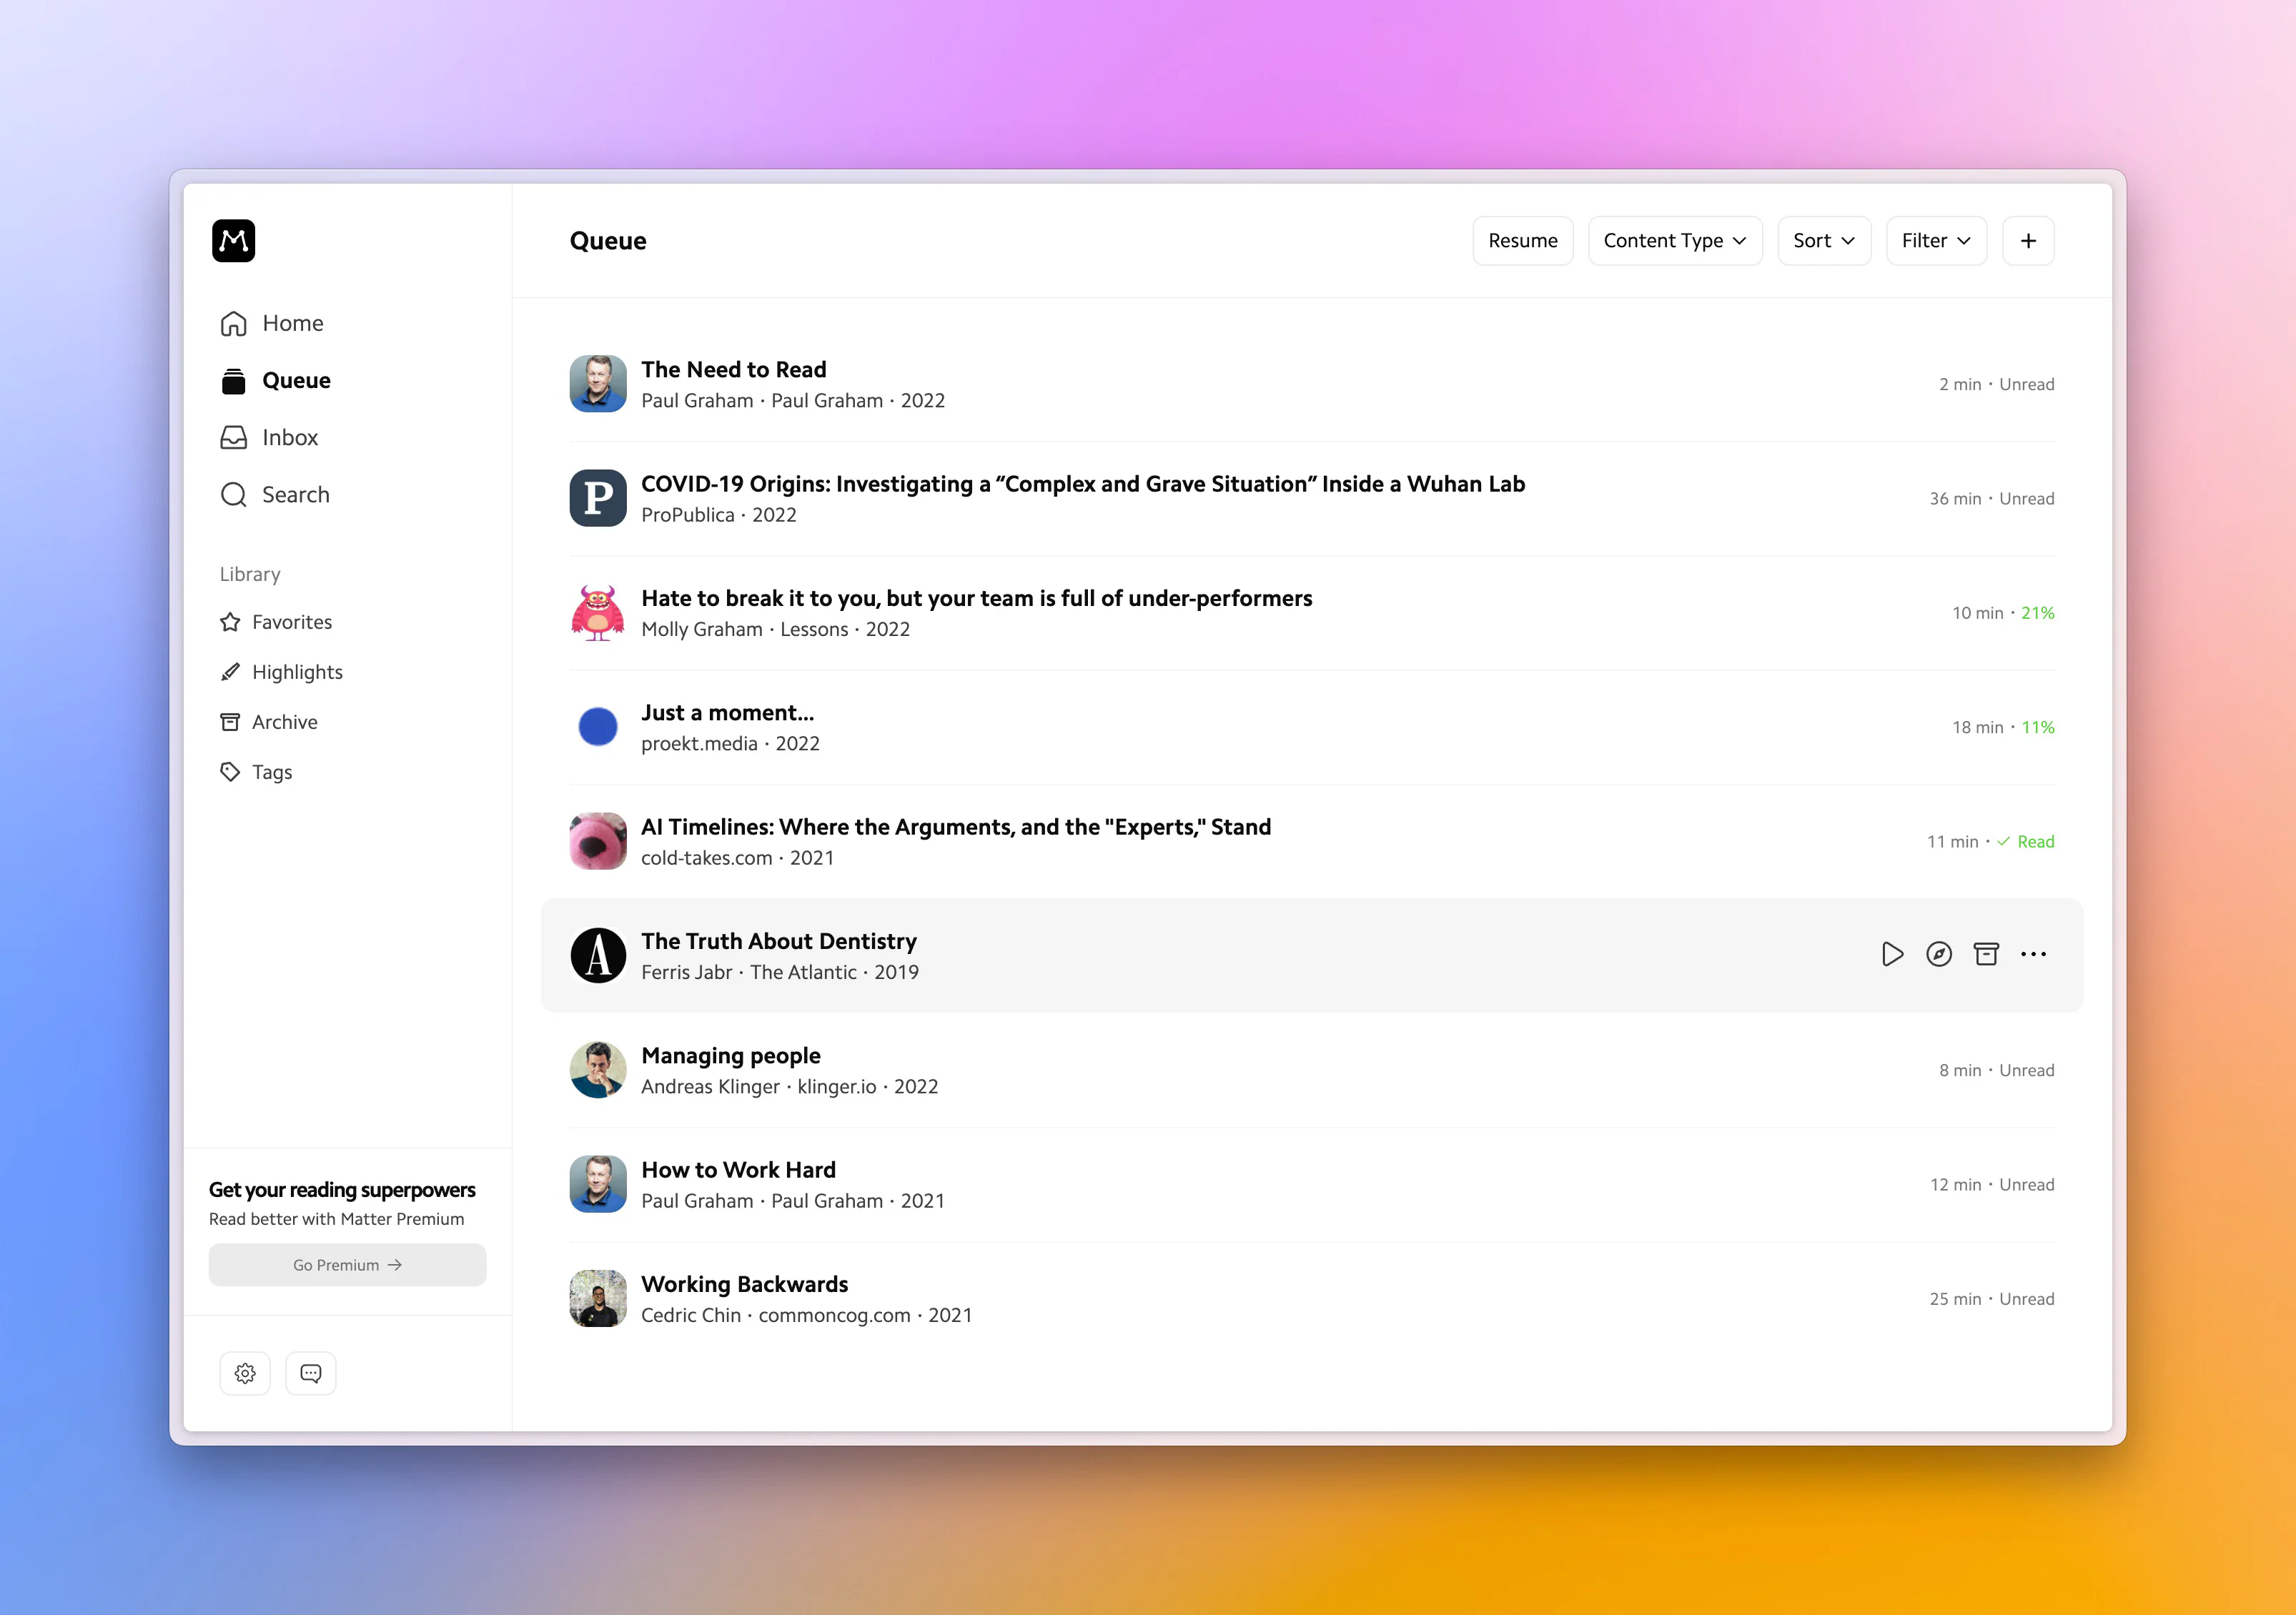The height and width of the screenshot is (1615, 2296).
Task: Open the feedback chat icon
Action: pyautogui.click(x=311, y=1373)
